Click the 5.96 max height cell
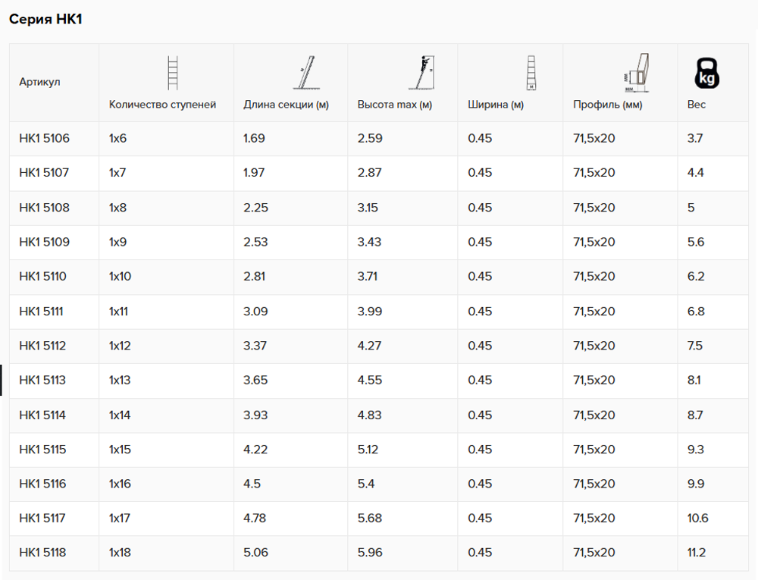The width and height of the screenshot is (758, 580). coord(370,553)
